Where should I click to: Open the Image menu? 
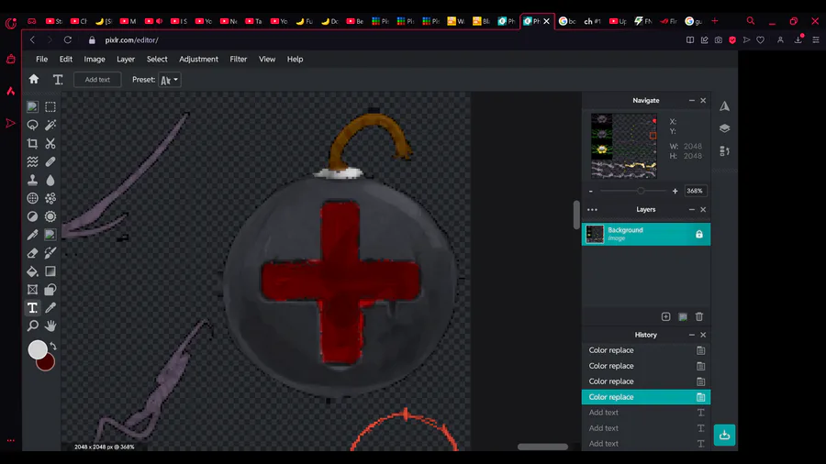(x=95, y=59)
